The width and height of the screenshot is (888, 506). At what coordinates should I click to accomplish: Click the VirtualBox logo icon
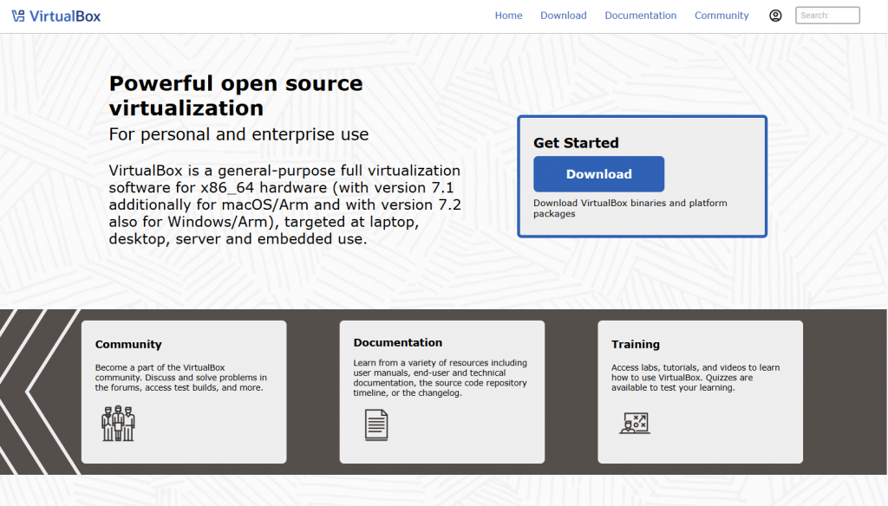click(18, 16)
